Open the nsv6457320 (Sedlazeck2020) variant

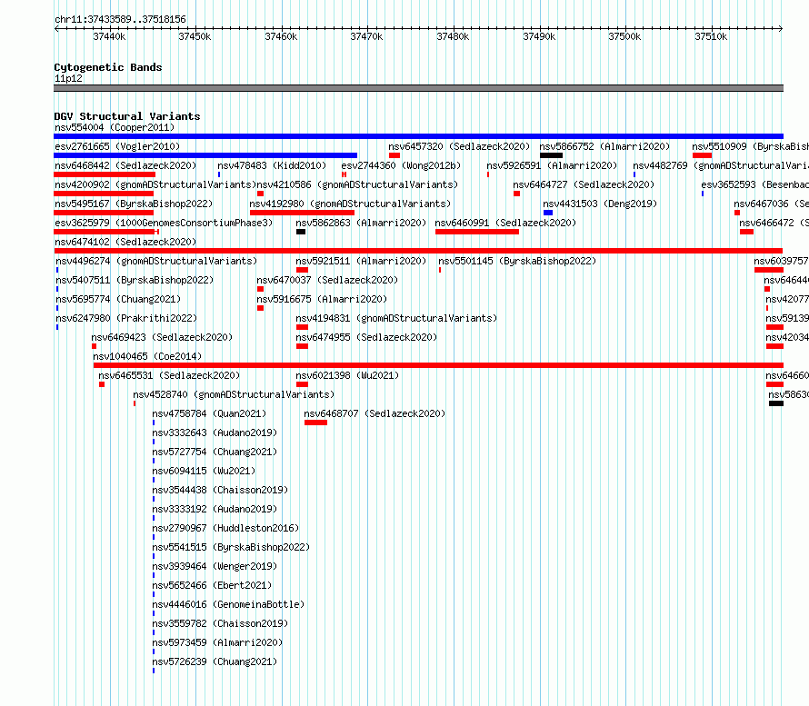459,146
